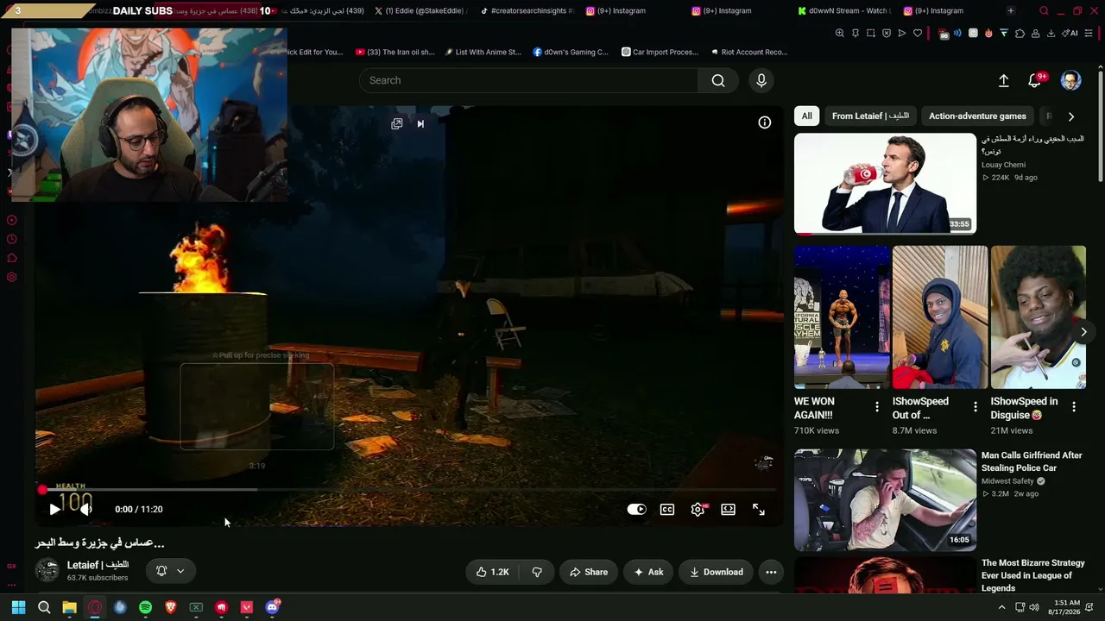Click the pop-out player icon above video

click(x=396, y=123)
